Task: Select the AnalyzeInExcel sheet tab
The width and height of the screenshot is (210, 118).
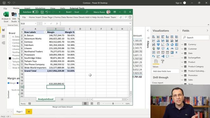Action: tap(46, 99)
